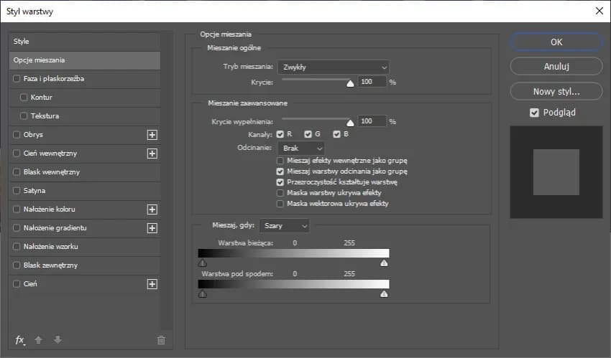This screenshot has height=358, width=611.
Task: Click the plus icon next to Obrys
Action: (152, 135)
